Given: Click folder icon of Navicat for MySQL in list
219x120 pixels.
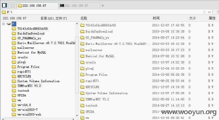Looking at the screenshot, I should pos(82,56).
